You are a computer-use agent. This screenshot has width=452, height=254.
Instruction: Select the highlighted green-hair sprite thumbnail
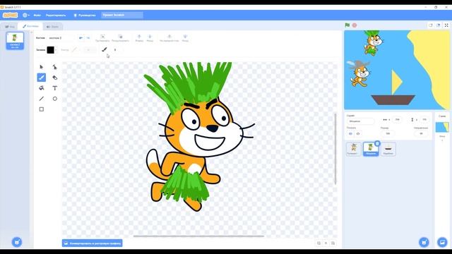click(371, 149)
